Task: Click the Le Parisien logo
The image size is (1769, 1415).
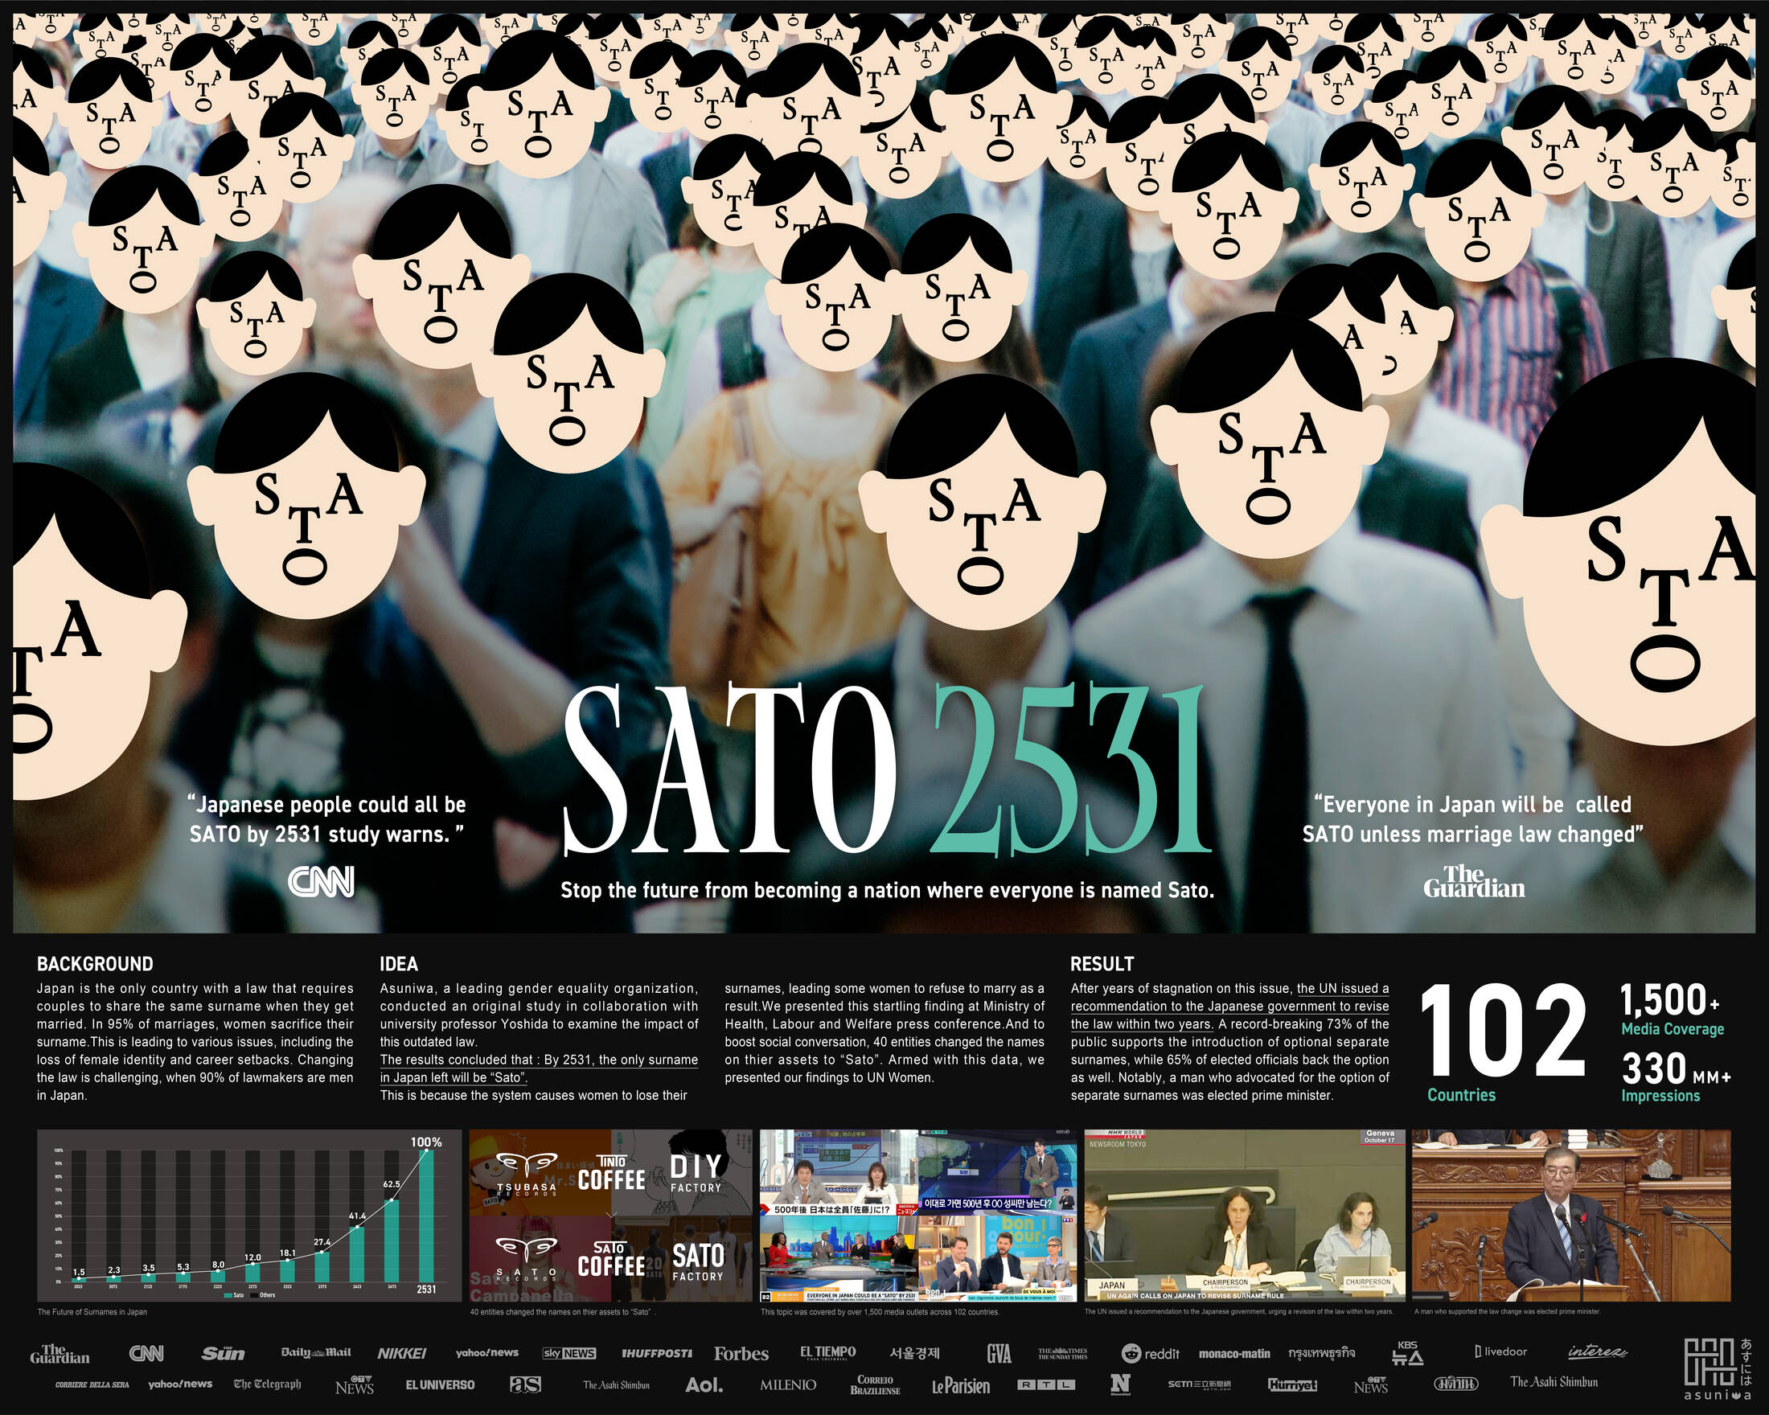Action: tap(961, 1385)
